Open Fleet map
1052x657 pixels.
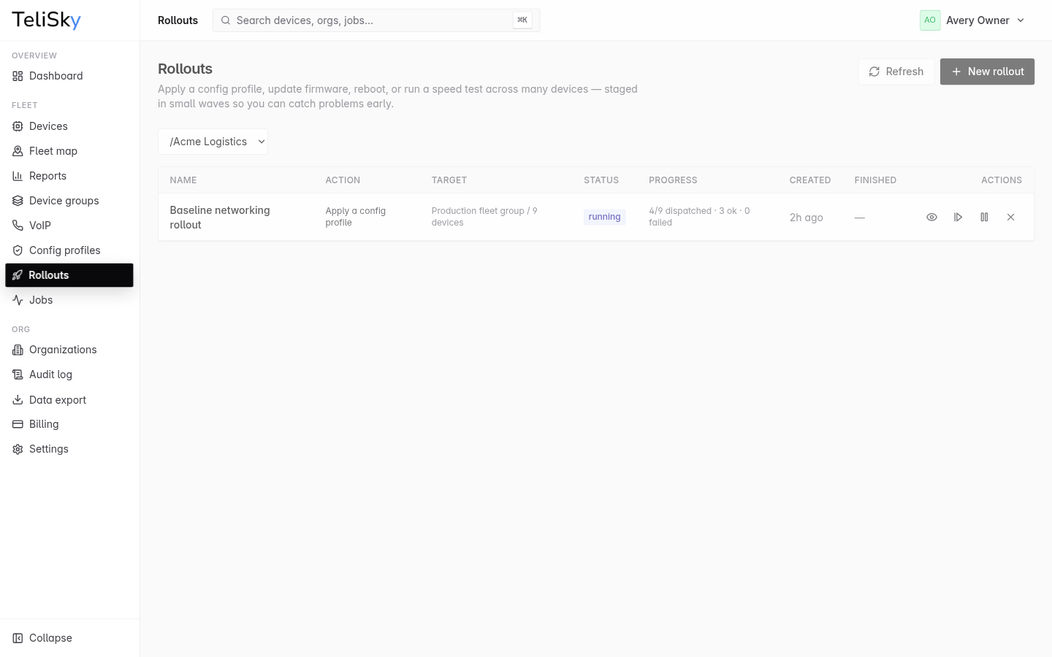point(69,151)
